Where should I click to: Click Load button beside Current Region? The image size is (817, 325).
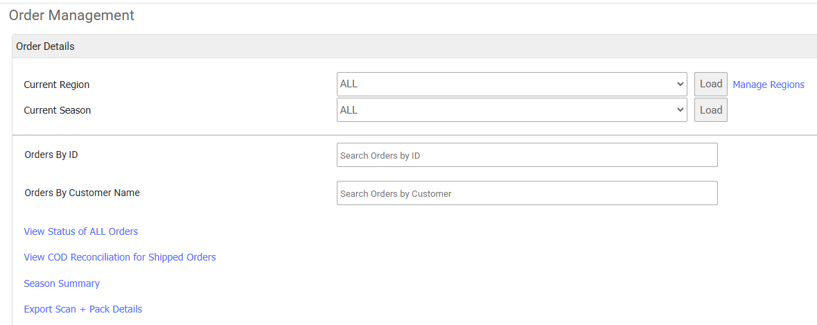coord(711,84)
